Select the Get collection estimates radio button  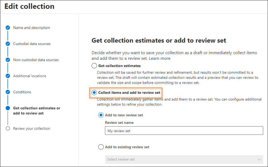94,66
